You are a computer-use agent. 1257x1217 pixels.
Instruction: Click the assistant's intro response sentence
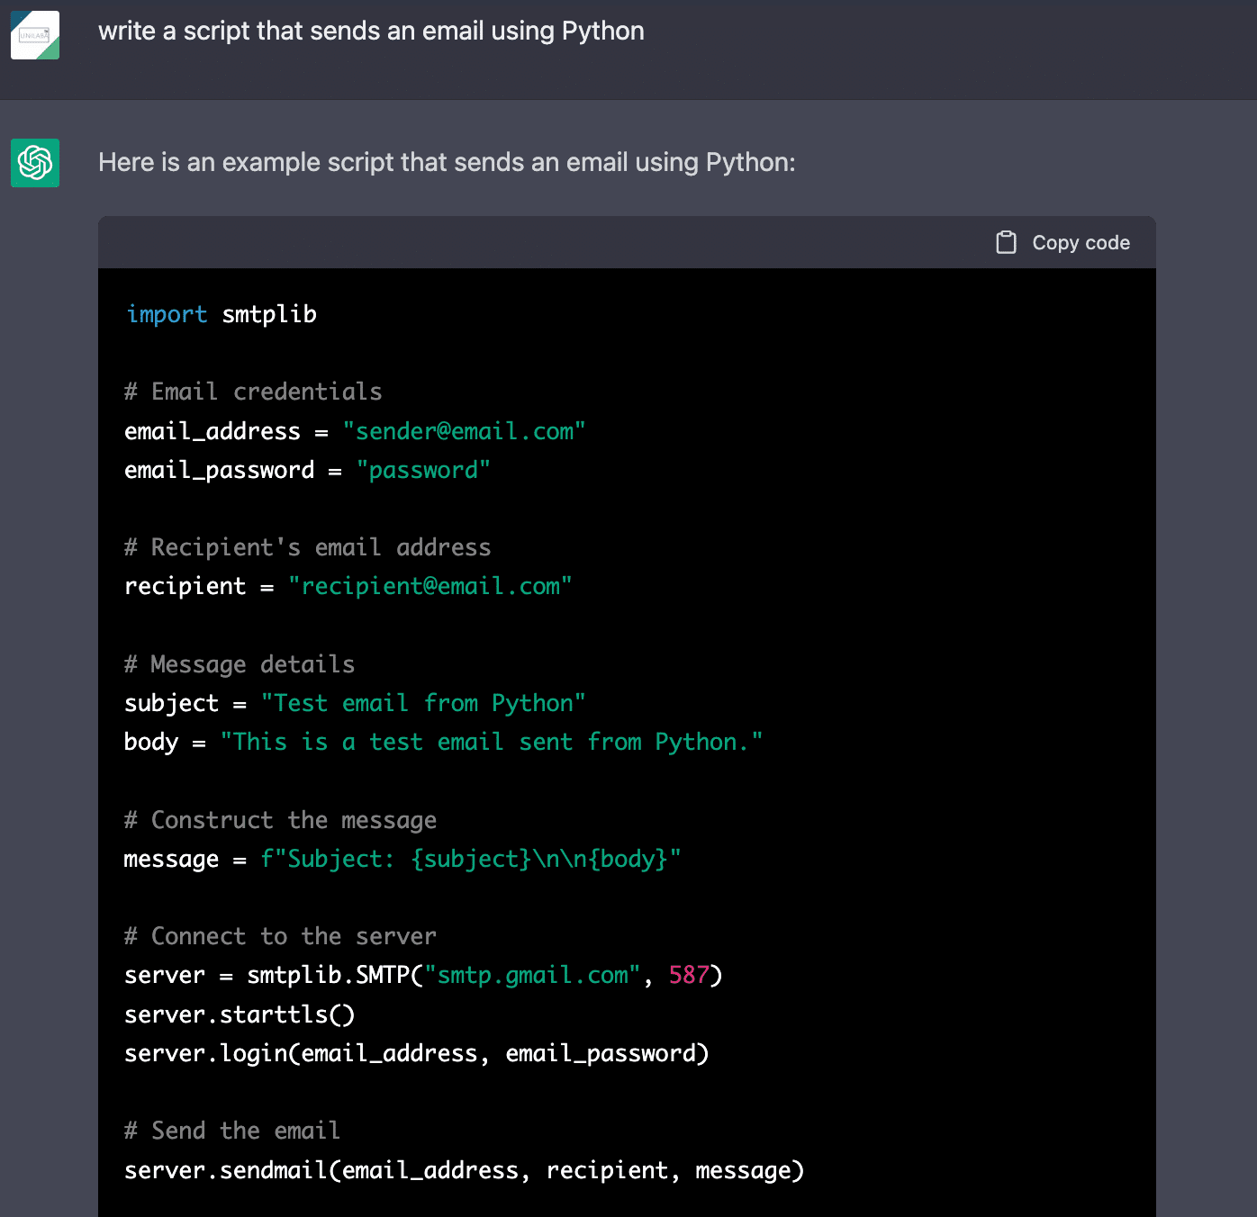[447, 163]
